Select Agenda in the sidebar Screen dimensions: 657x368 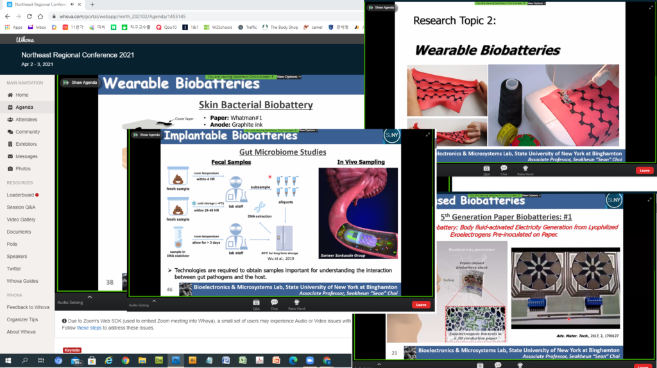(24, 107)
